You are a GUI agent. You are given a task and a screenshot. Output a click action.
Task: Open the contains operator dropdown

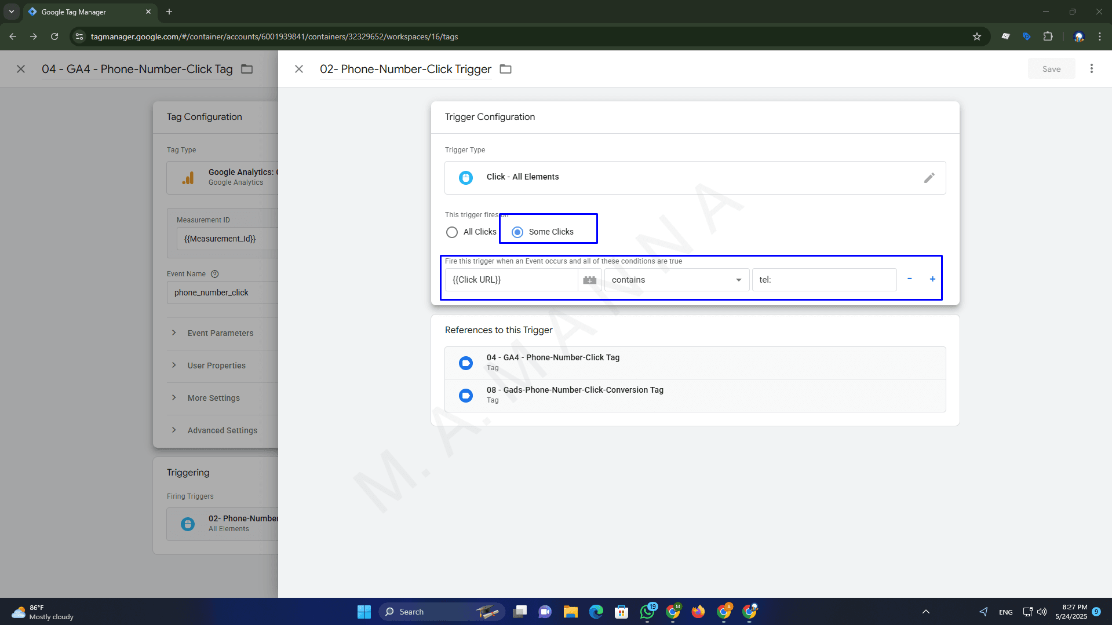pyautogui.click(x=676, y=280)
